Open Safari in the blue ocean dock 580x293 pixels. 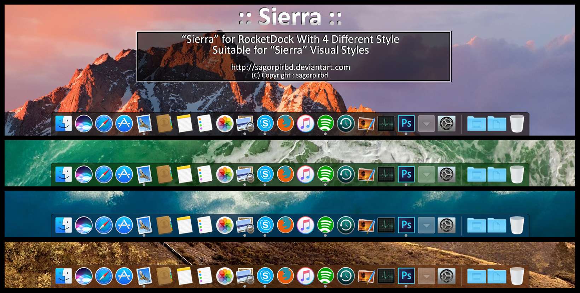click(104, 225)
